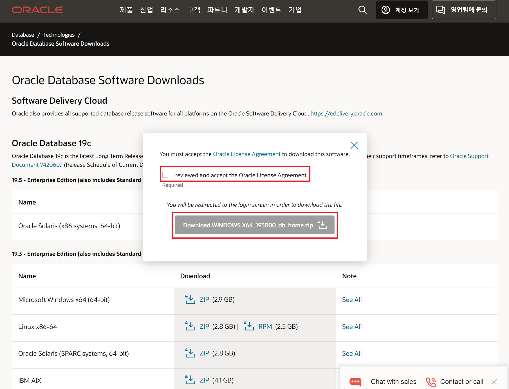The width and height of the screenshot is (509, 389).
Task: Click the Microsoft Windows x64 (64-bit) name
Action: pyautogui.click(x=64, y=300)
